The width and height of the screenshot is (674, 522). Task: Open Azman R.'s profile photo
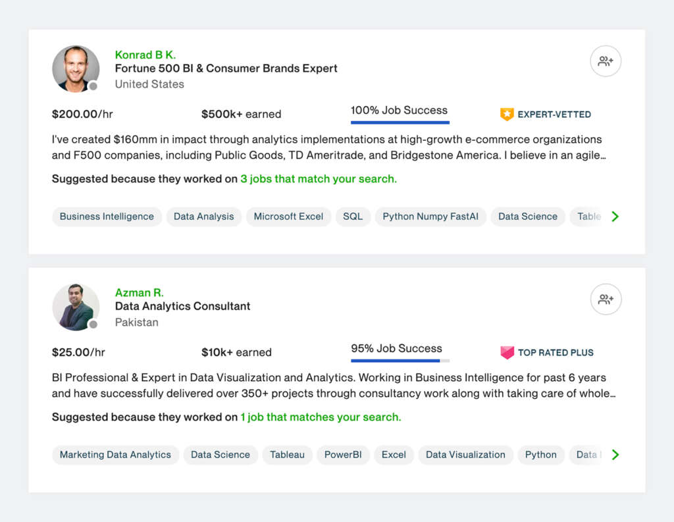pos(76,307)
